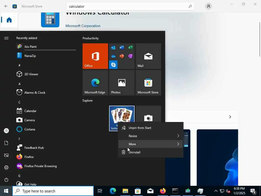Click the muted volume tray icon
Image resolution: width=261 pixels, height=196 pixels.
tap(228, 191)
